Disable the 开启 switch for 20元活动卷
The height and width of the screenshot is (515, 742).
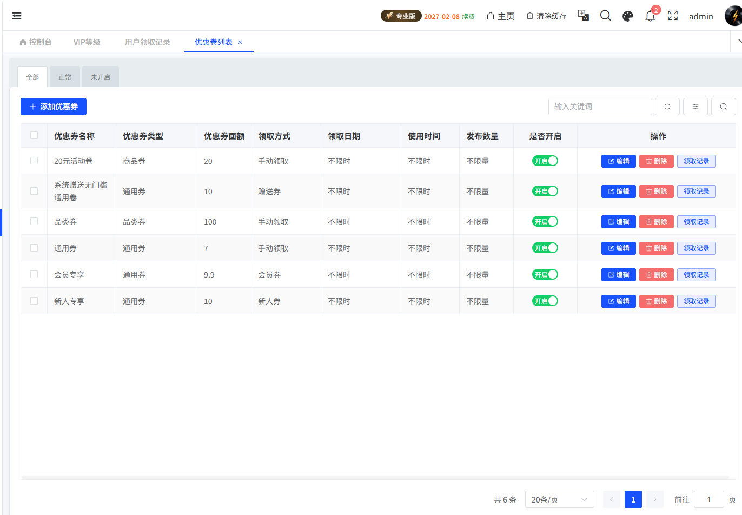[545, 161]
